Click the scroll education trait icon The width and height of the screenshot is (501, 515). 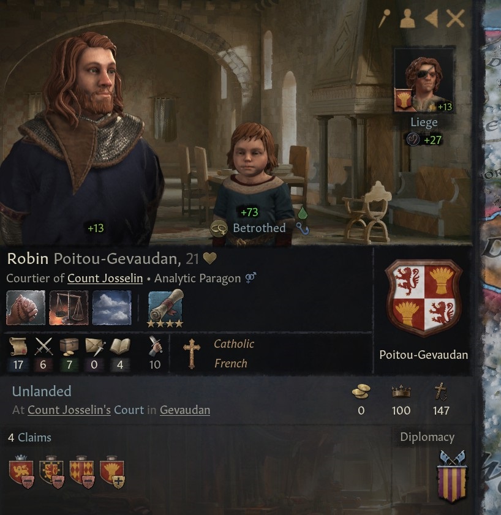click(165, 308)
